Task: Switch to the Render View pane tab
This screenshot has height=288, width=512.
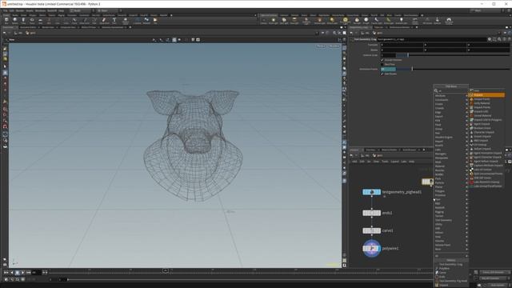Action: coord(48,27)
